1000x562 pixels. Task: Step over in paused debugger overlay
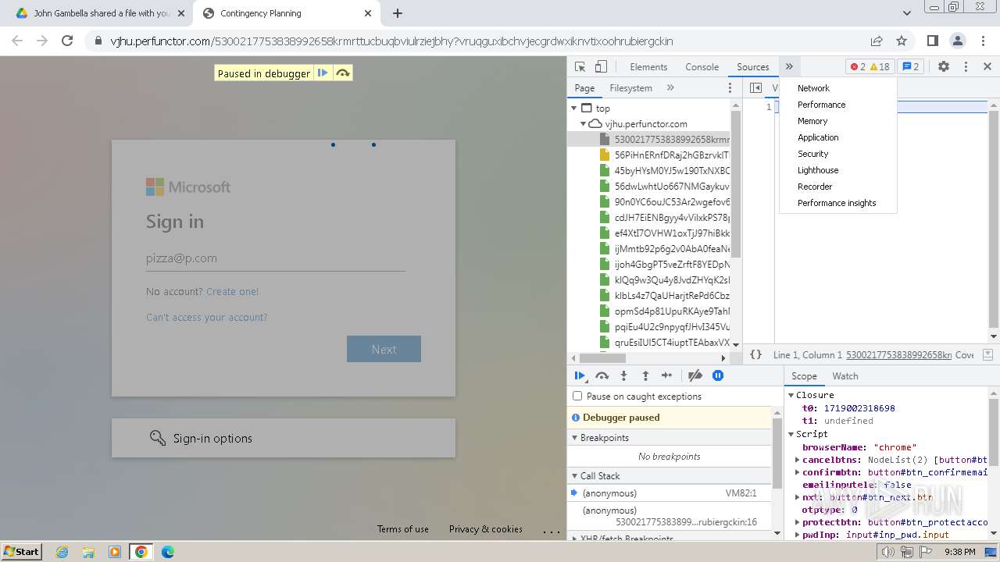(342, 73)
